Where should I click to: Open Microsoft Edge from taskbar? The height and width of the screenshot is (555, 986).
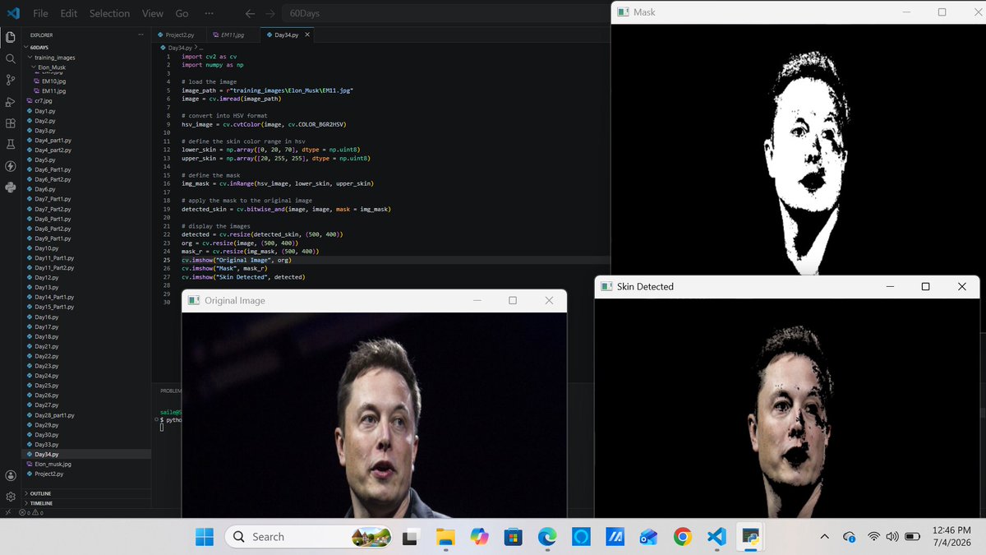(x=546, y=537)
